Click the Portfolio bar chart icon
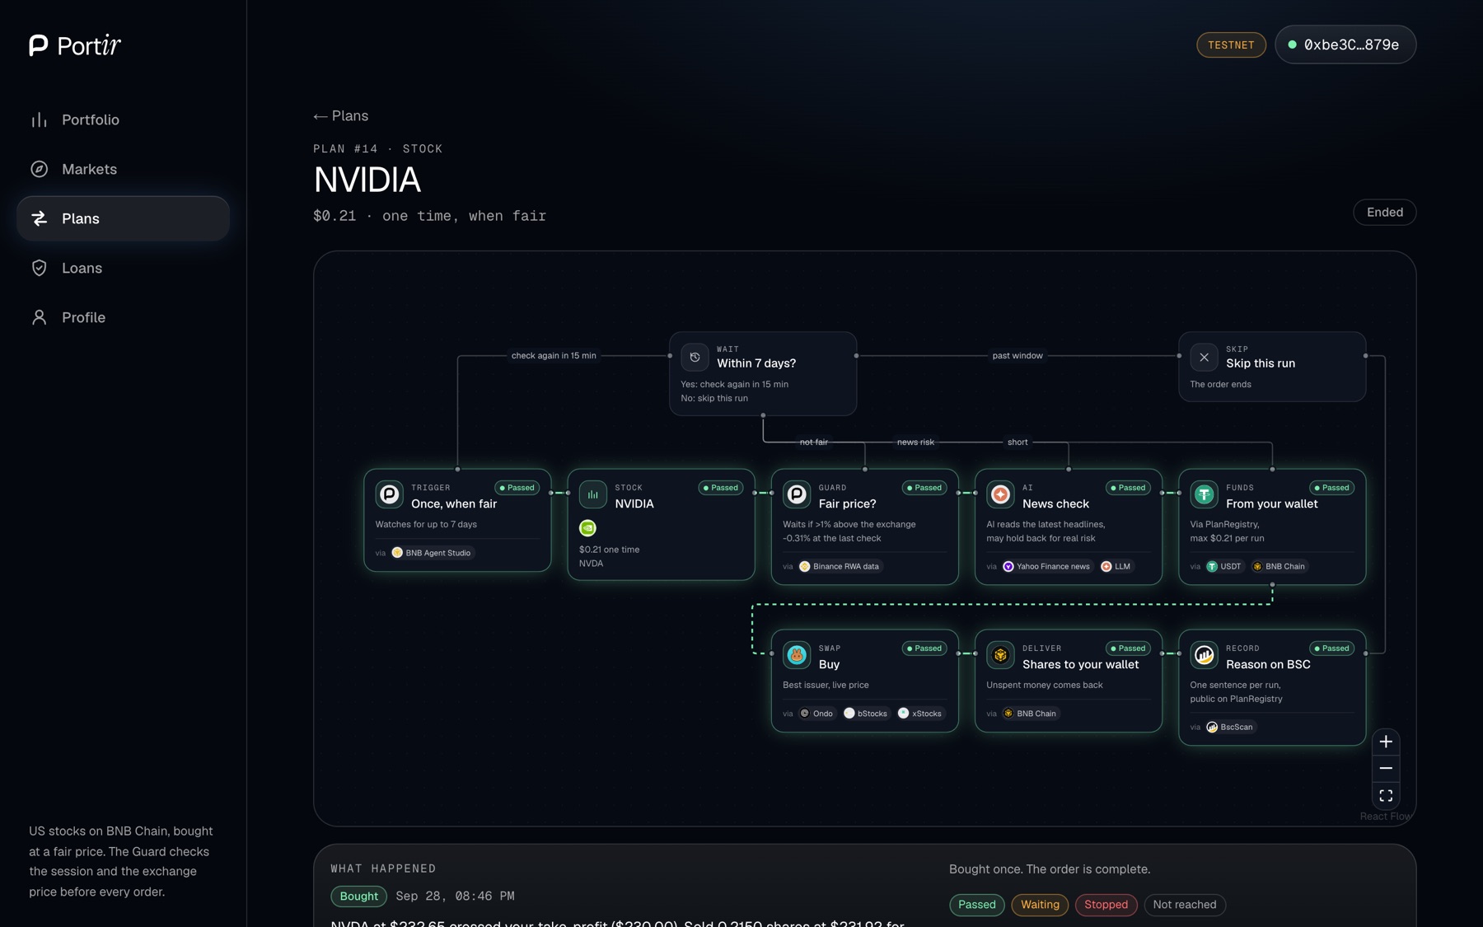 coord(39,119)
